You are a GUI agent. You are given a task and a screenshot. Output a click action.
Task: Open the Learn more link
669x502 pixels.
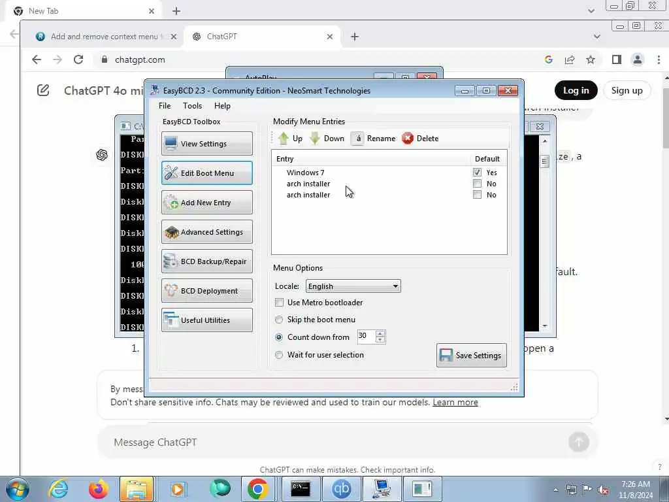click(x=455, y=402)
